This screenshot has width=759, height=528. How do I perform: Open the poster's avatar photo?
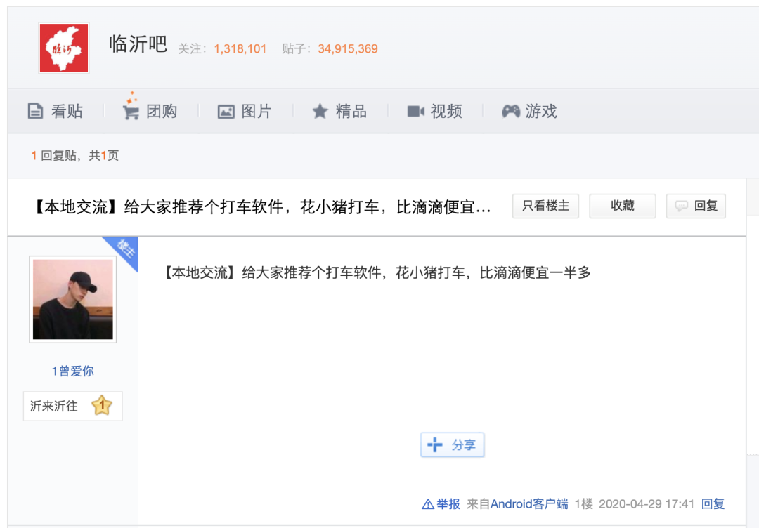[x=73, y=299]
